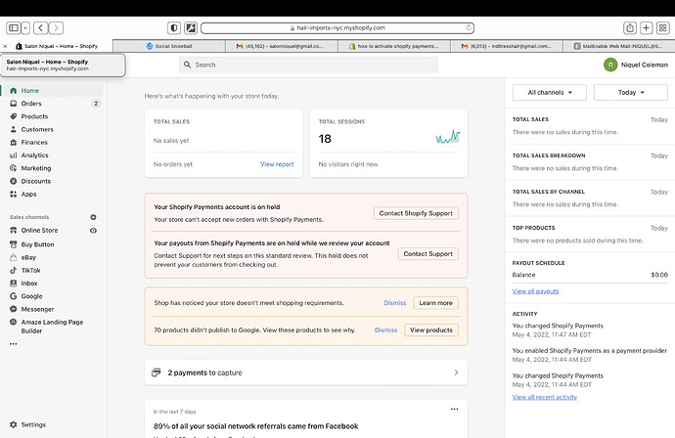Screen dimensions: 675x438
Task: Open the Customers section
Action: pyautogui.click(x=37, y=129)
